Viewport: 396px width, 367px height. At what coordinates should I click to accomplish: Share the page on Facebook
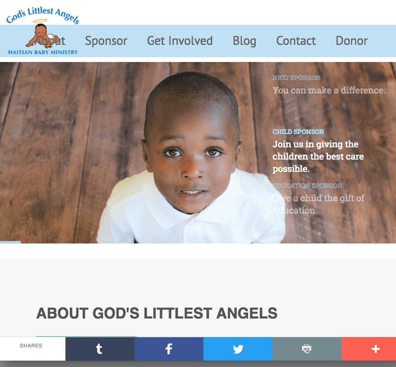169,349
